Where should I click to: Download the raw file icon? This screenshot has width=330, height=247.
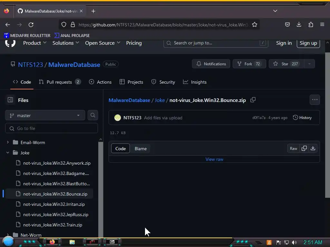(x=313, y=149)
